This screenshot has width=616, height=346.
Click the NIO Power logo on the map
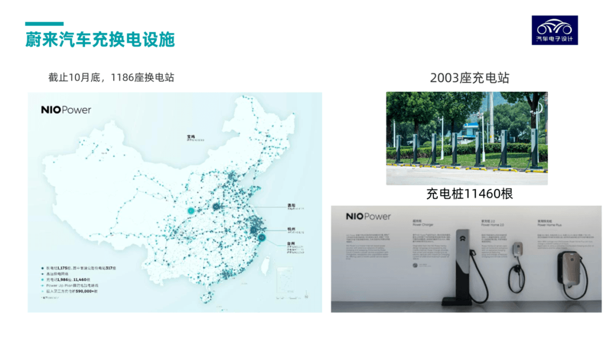tap(66, 110)
